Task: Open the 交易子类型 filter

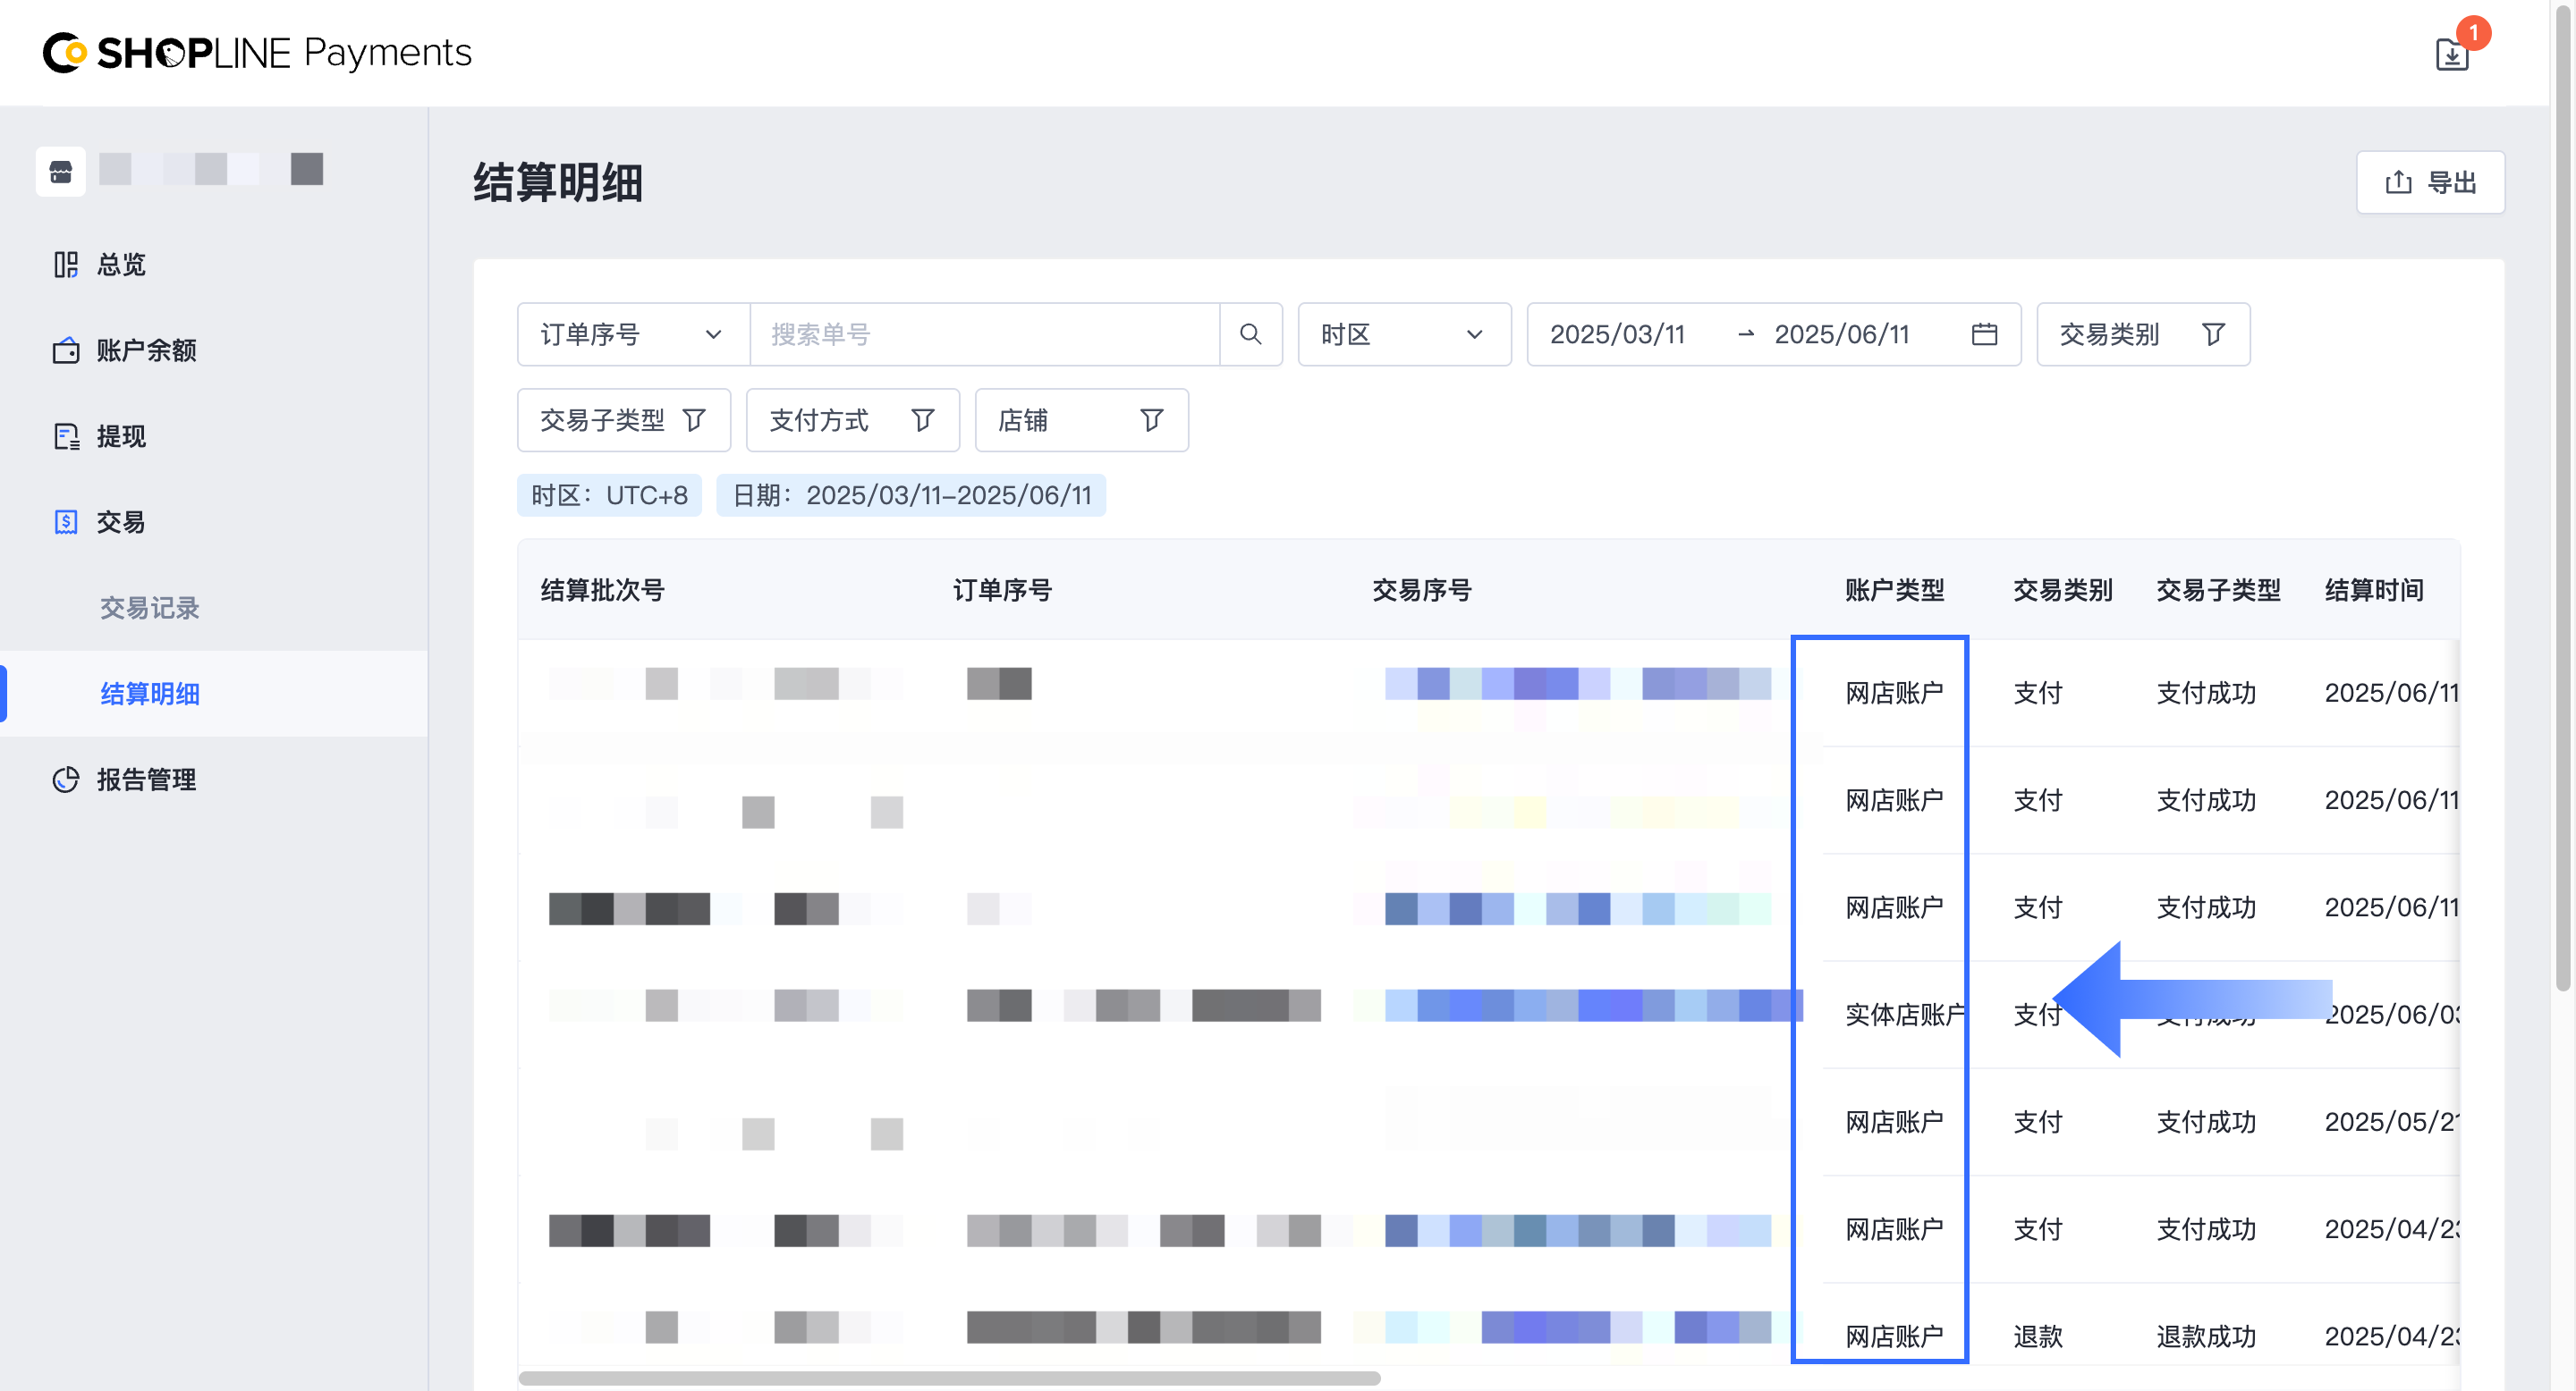Action: [x=624, y=421]
